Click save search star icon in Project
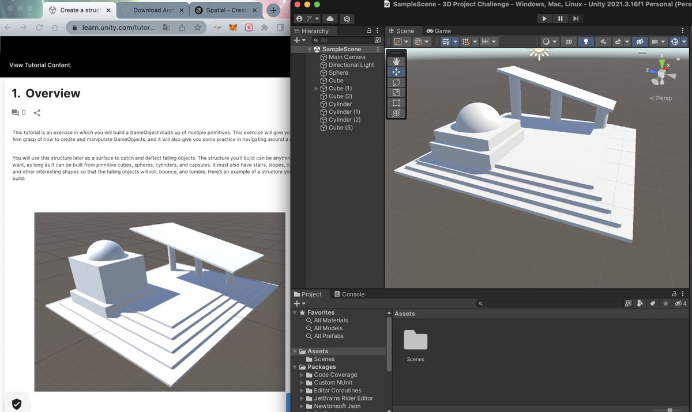The image size is (692, 412). [x=665, y=303]
